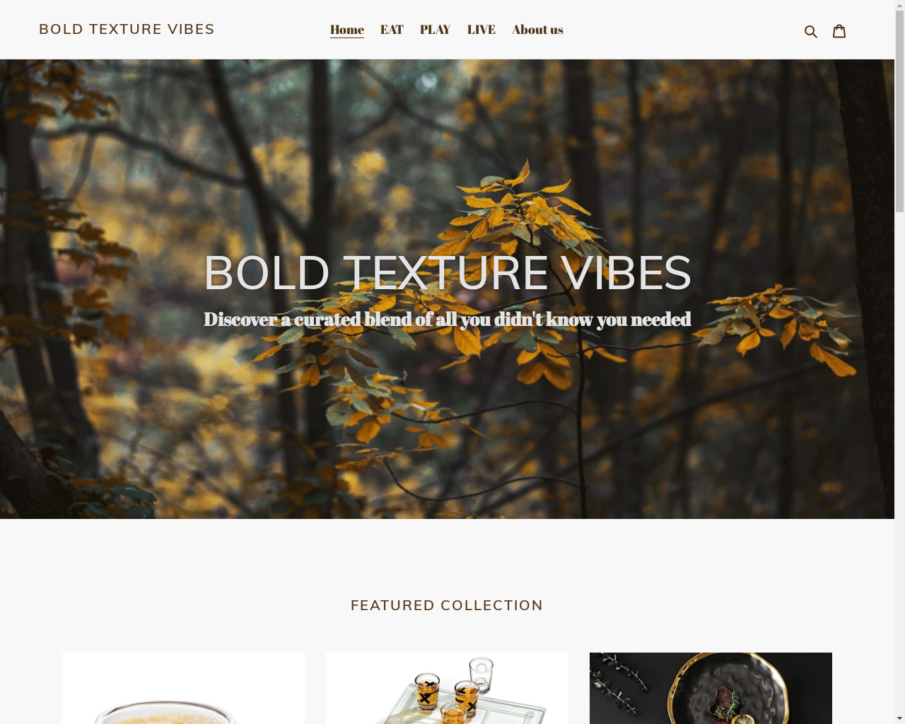
Task: Open the shopping cart bag icon
Action: point(839,30)
